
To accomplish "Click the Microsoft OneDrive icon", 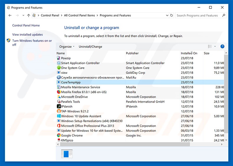I will [59, 97].
